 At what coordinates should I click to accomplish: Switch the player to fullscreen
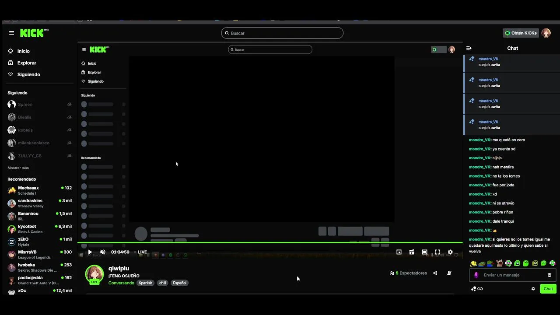pyautogui.click(x=437, y=252)
